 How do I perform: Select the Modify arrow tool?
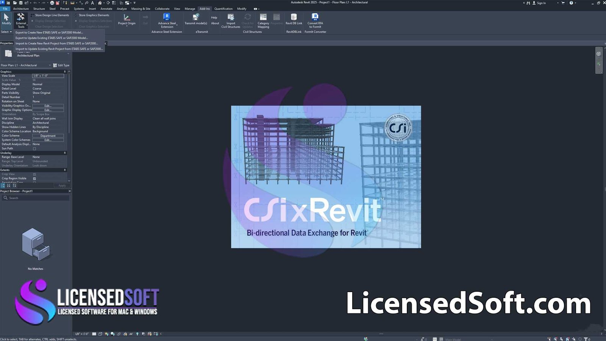pos(6,17)
